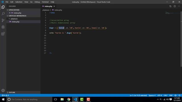Click the ?> closing tag on line 17

[51, 53]
